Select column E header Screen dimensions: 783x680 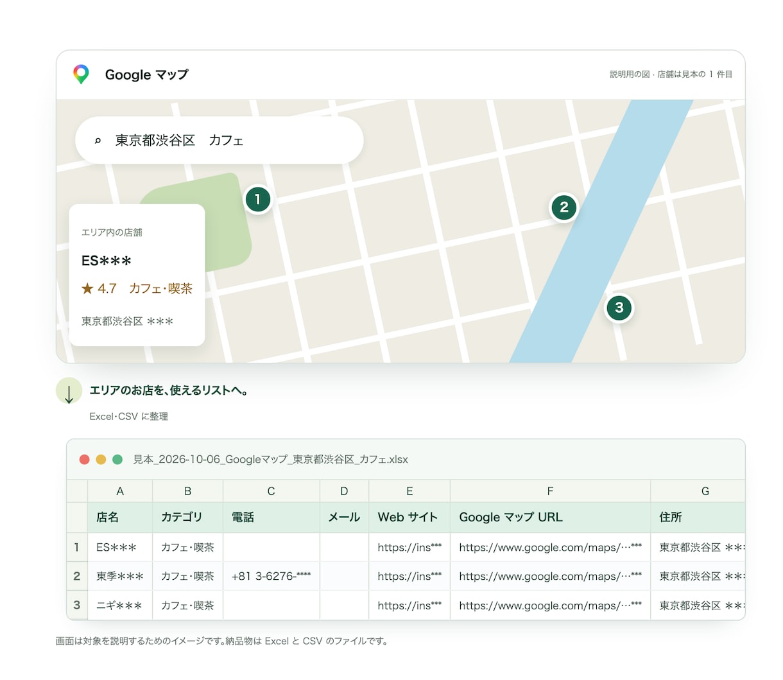point(409,491)
